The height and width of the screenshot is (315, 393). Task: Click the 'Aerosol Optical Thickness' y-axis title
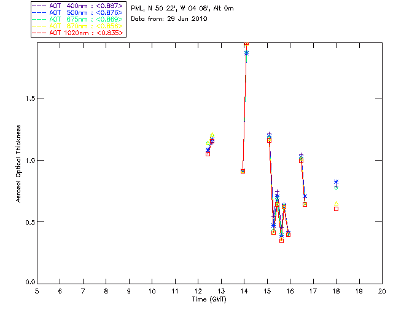[18, 164]
